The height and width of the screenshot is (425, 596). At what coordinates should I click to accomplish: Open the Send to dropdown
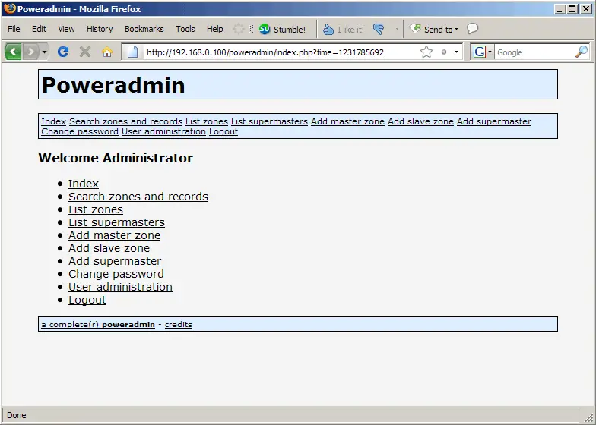[x=433, y=29]
